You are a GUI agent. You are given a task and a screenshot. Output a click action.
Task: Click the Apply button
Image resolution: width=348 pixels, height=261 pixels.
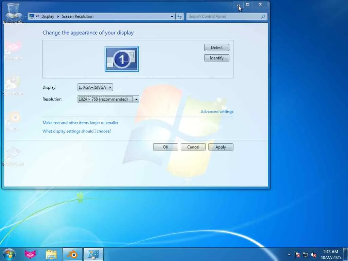pos(221,147)
